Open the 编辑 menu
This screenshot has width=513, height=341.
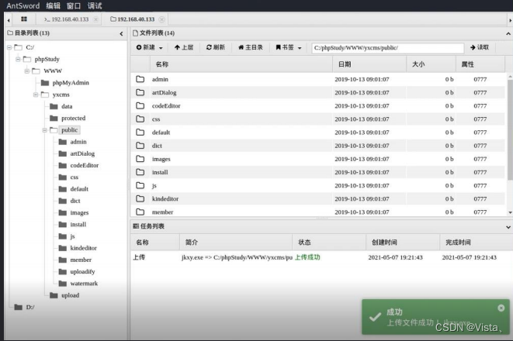(53, 5)
